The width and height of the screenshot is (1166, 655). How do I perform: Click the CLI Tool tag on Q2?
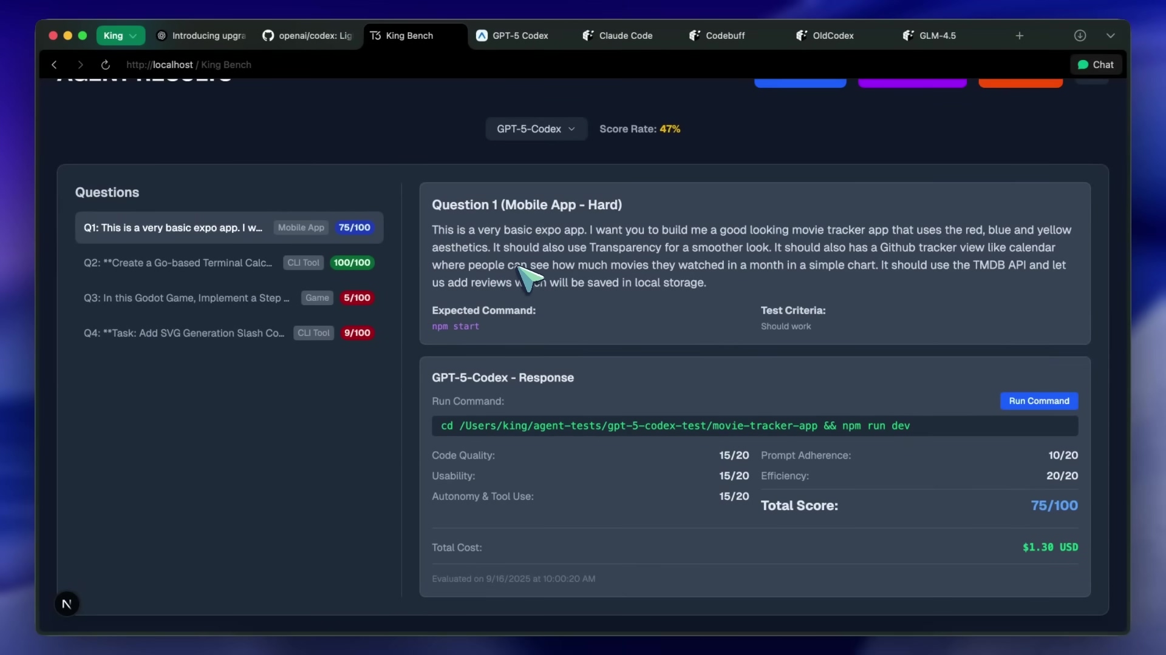point(303,263)
